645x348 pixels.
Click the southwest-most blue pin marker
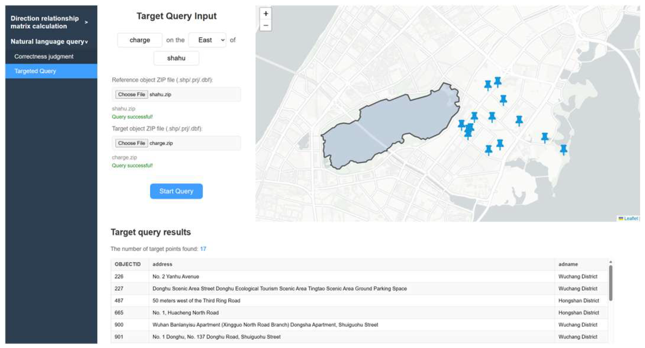coord(468,134)
